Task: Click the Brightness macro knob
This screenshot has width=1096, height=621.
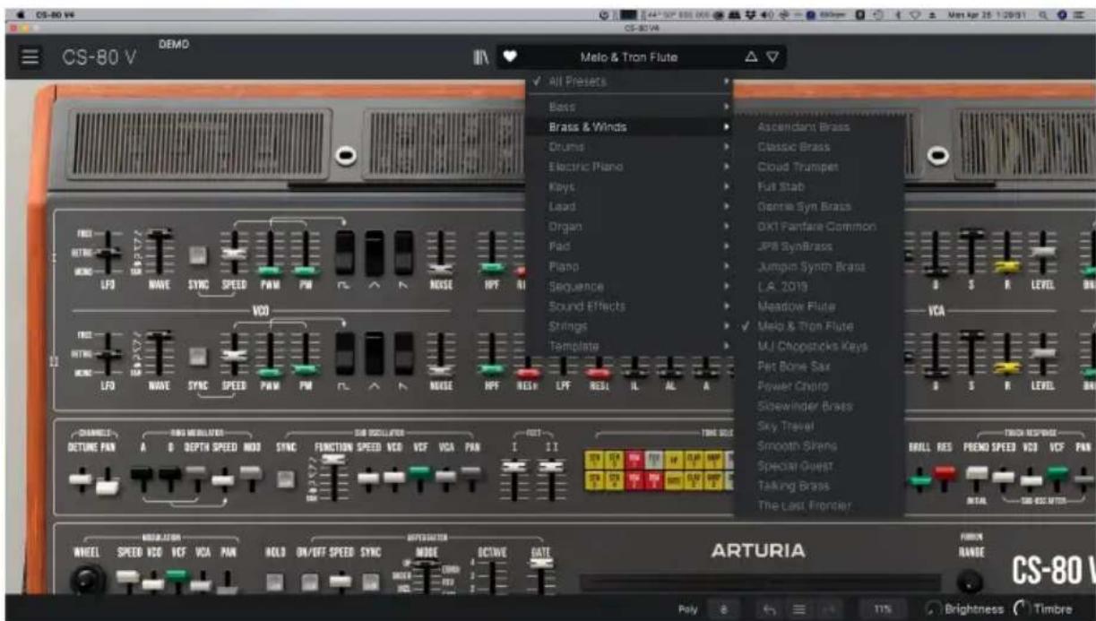Action: click(x=933, y=609)
